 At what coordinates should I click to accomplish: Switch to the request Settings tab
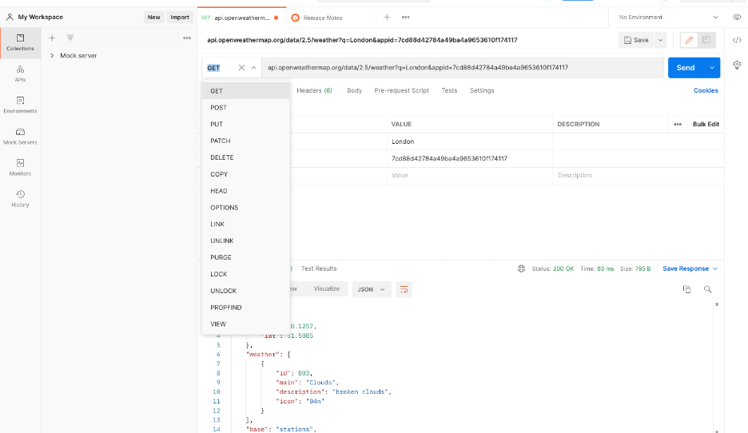(482, 90)
